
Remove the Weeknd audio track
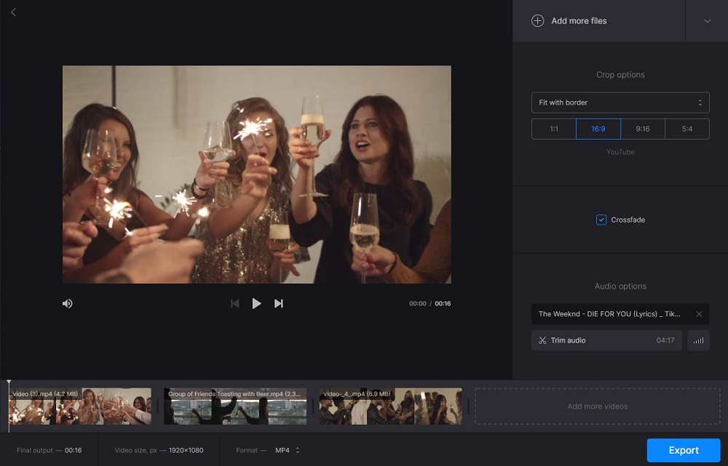pyautogui.click(x=698, y=313)
